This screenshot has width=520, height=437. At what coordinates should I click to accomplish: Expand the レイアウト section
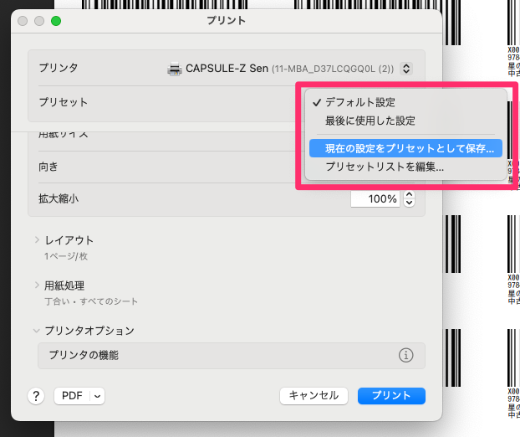pyautogui.click(x=38, y=240)
